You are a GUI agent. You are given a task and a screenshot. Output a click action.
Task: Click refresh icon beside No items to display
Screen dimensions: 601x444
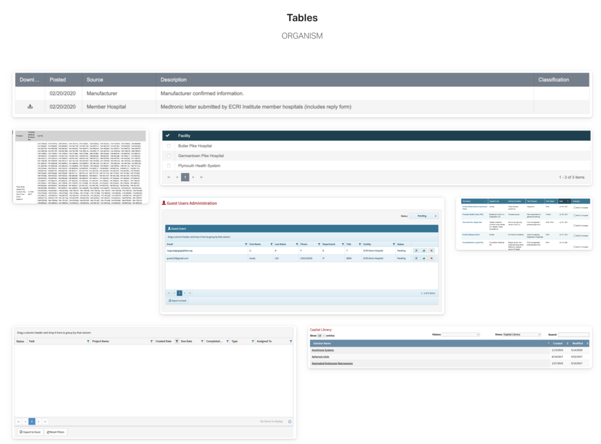pyautogui.click(x=289, y=421)
